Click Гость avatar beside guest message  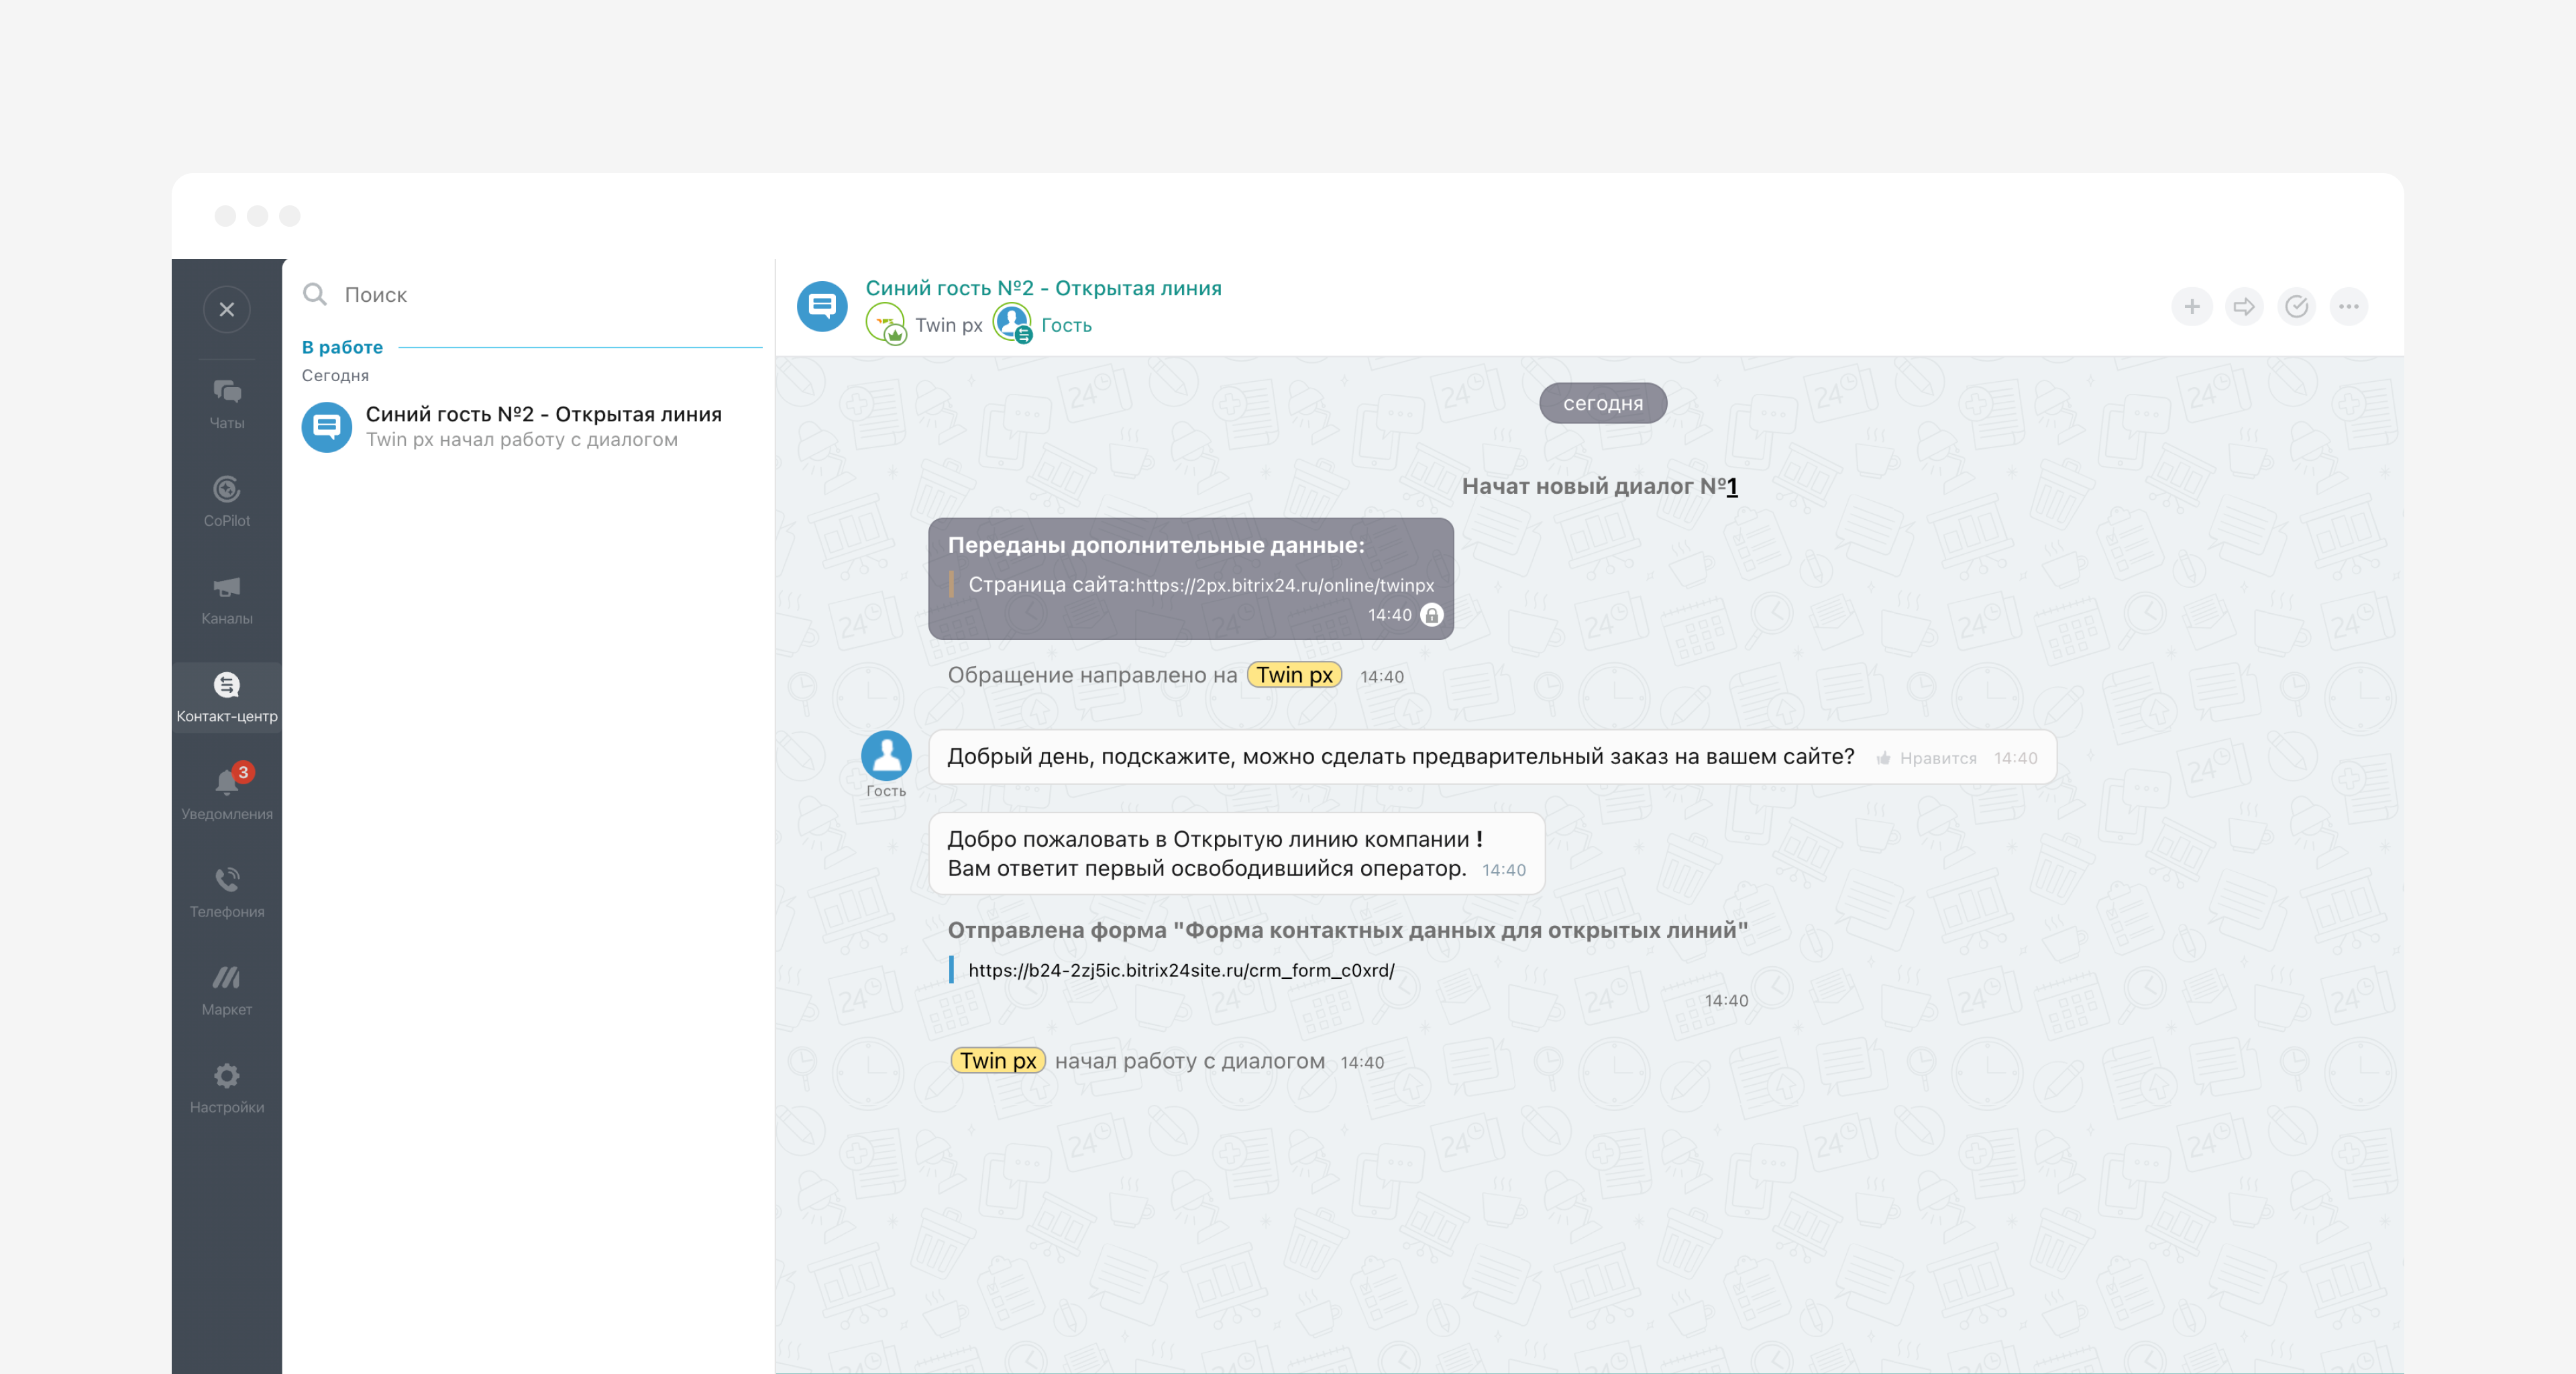tap(886, 755)
